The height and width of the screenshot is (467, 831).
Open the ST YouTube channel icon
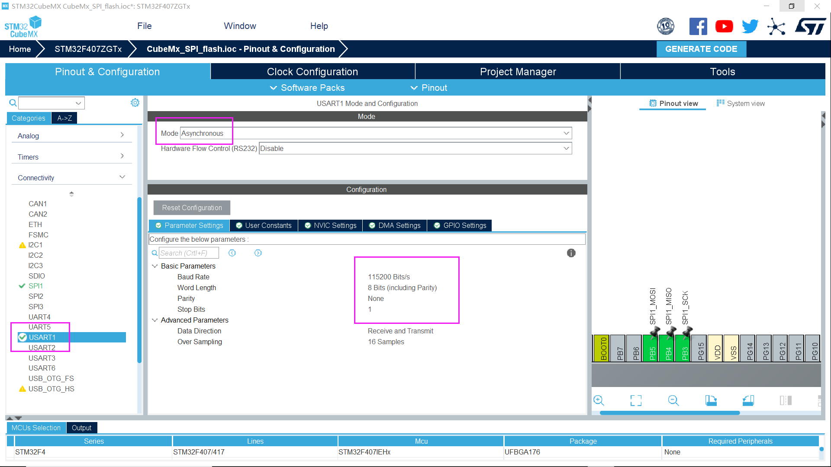[x=724, y=26]
